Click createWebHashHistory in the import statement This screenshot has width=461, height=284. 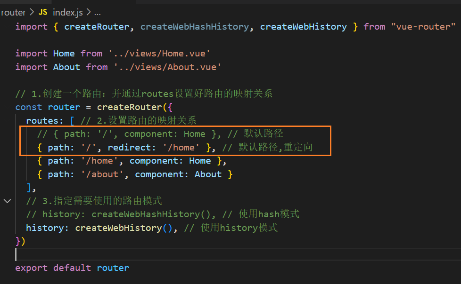click(x=195, y=27)
